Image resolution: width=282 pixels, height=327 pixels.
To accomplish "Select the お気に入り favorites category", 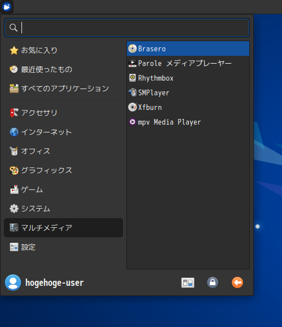I will [x=63, y=50].
